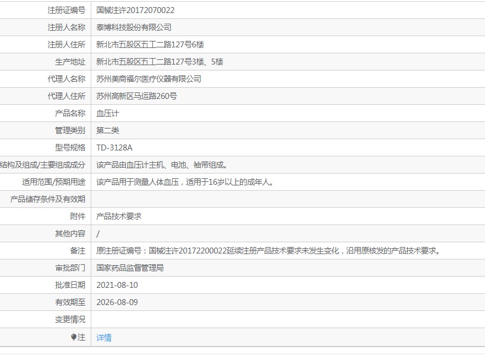485x356 pixels.
Task: Click the approval department 国家药品监督管理局
Action: coord(130,268)
